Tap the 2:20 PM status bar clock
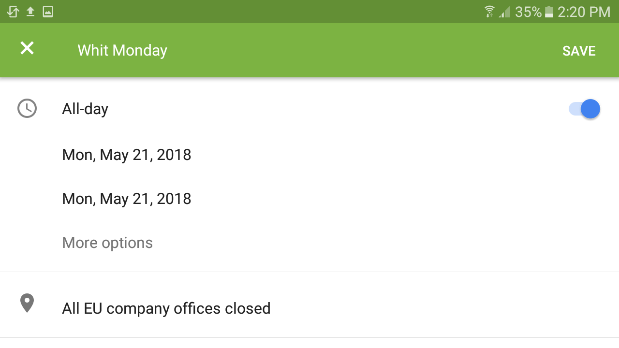This screenshot has height=348, width=619. click(x=584, y=12)
